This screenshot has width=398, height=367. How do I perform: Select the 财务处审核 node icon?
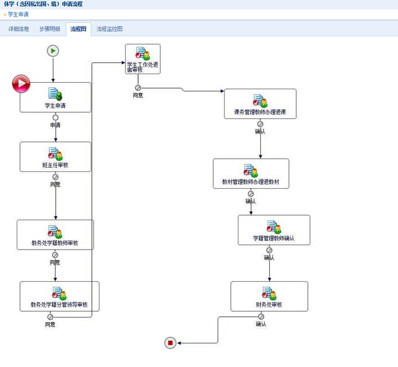click(x=269, y=293)
